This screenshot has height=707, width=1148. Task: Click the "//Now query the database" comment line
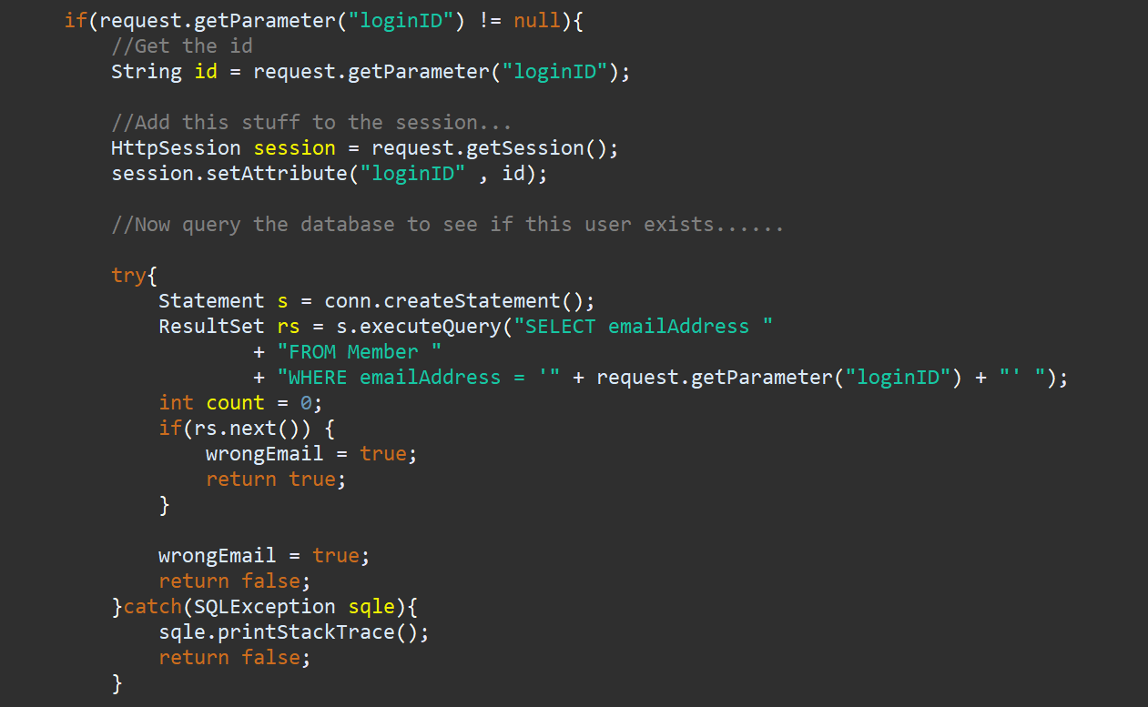click(x=446, y=225)
